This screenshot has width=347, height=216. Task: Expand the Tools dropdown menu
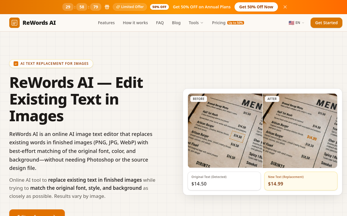click(x=196, y=23)
